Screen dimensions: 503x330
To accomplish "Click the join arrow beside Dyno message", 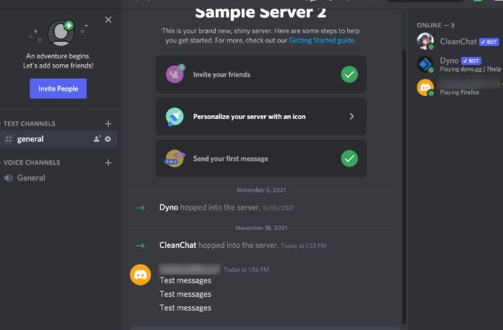I will click(x=140, y=208).
